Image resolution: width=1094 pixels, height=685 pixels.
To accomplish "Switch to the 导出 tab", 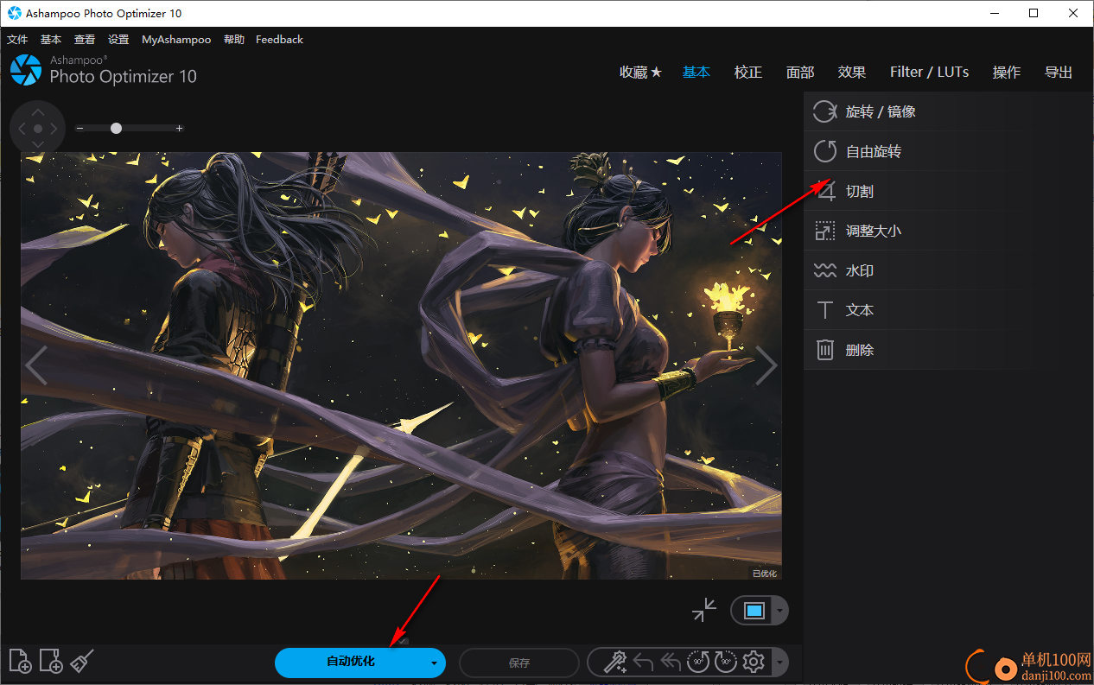I will [x=1059, y=73].
